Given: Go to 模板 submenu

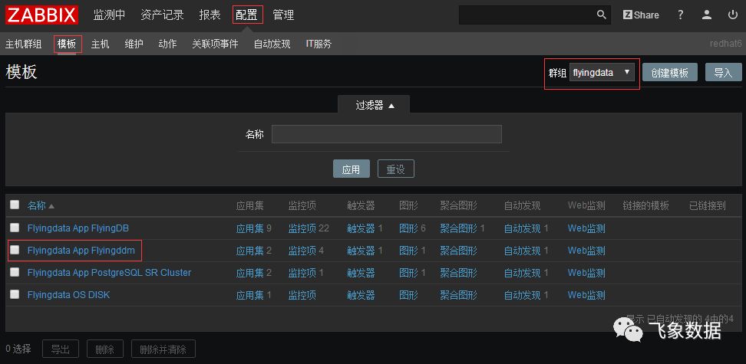Looking at the screenshot, I should (x=68, y=44).
